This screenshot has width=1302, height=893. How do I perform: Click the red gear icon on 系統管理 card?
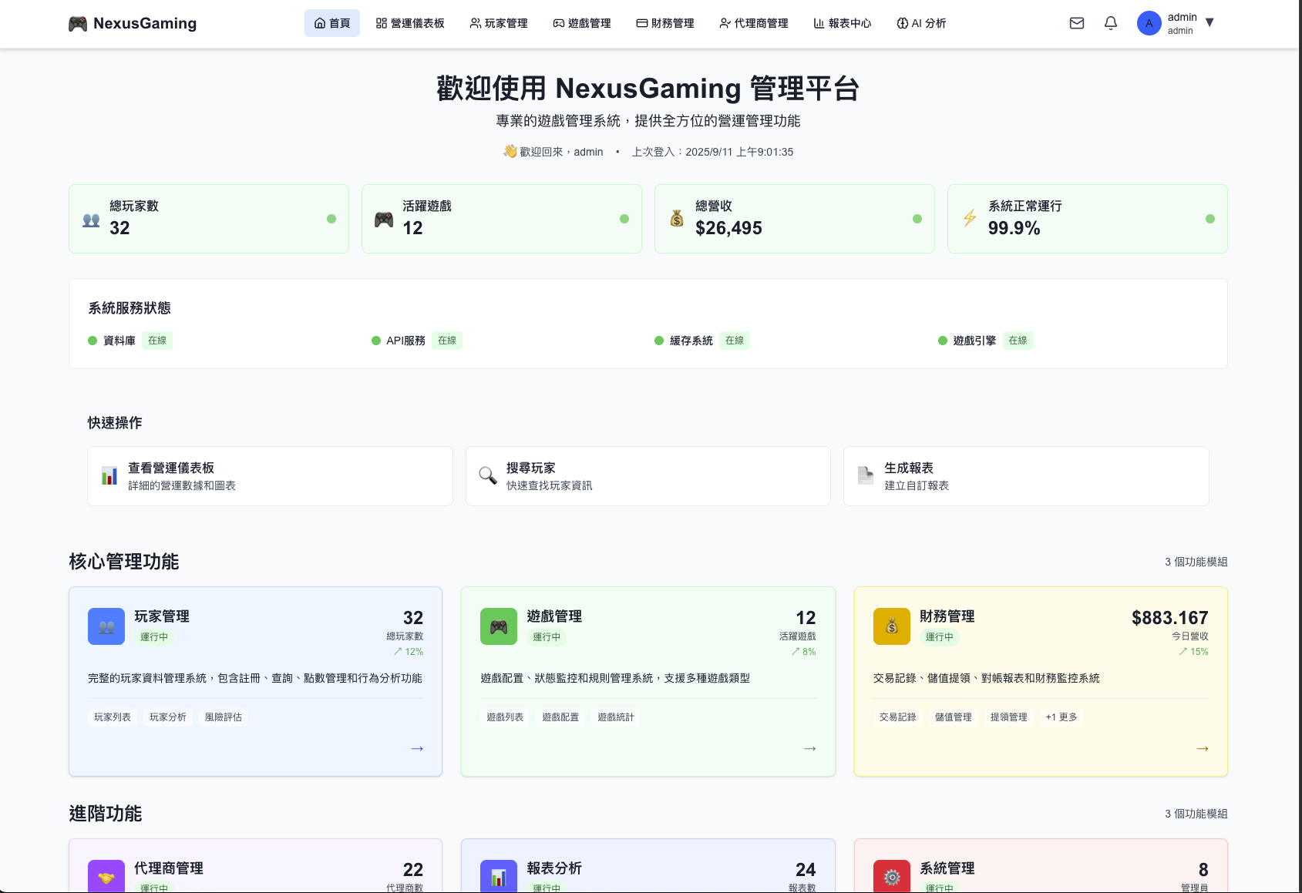point(891,877)
